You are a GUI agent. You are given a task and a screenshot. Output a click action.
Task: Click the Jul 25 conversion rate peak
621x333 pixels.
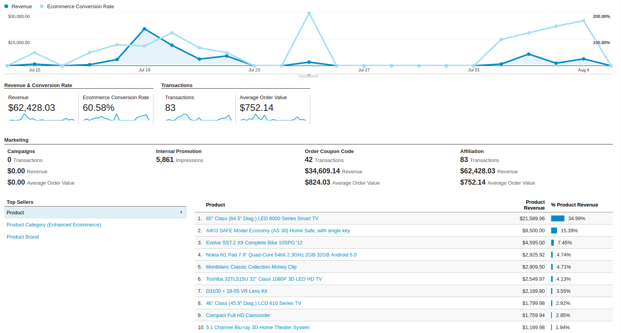(x=309, y=13)
